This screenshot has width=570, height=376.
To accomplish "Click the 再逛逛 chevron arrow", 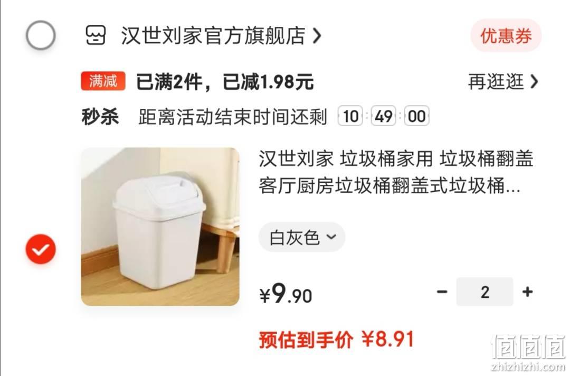I will [x=534, y=82].
